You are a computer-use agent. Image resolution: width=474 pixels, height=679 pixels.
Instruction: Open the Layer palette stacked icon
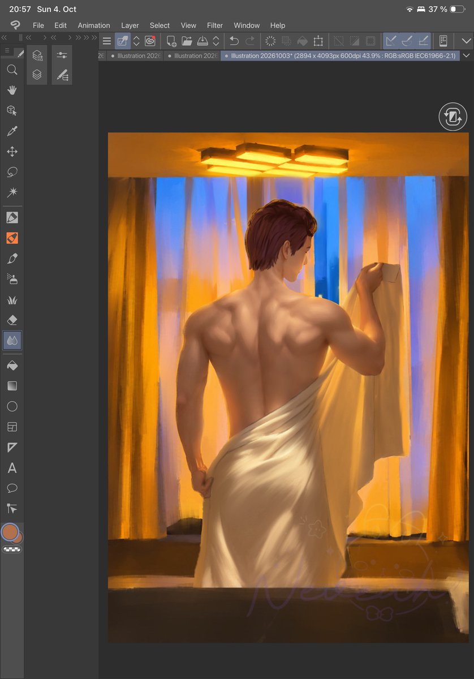(x=37, y=74)
